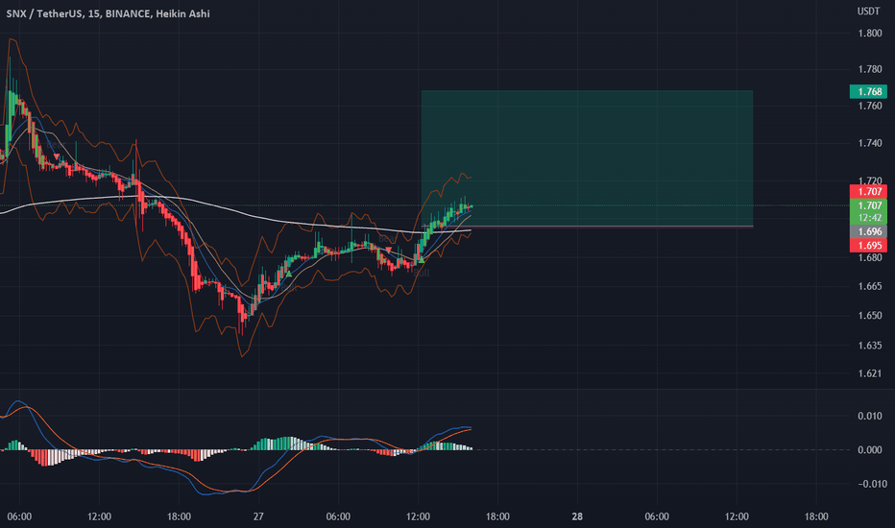Screen dimensions: 895x528
Task: Click the USDT currency label
Action: pos(868,12)
